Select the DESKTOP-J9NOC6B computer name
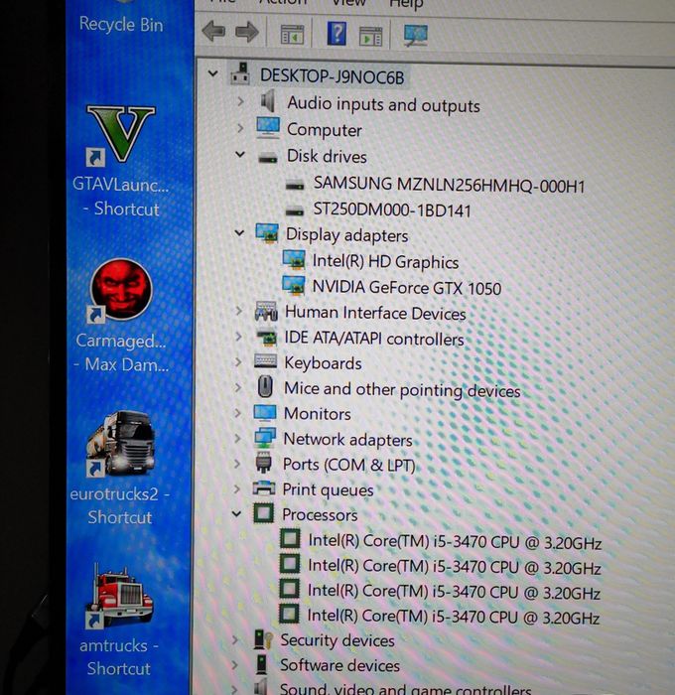 pyautogui.click(x=332, y=76)
